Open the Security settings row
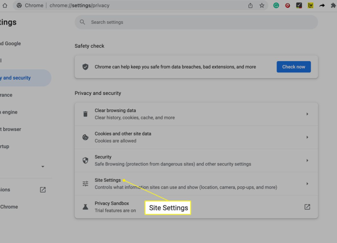 (196, 160)
